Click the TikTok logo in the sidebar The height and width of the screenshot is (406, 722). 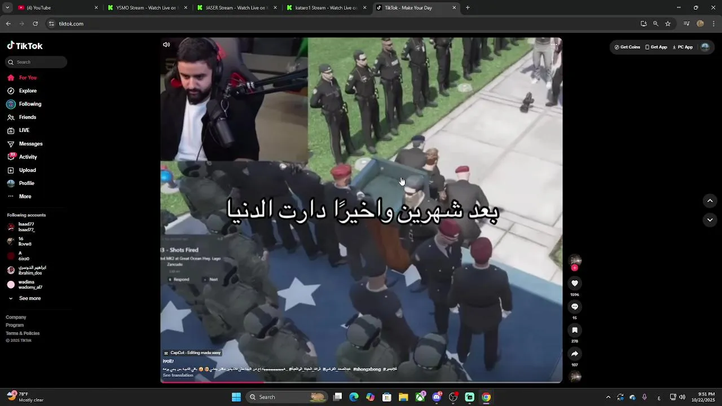click(x=25, y=46)
